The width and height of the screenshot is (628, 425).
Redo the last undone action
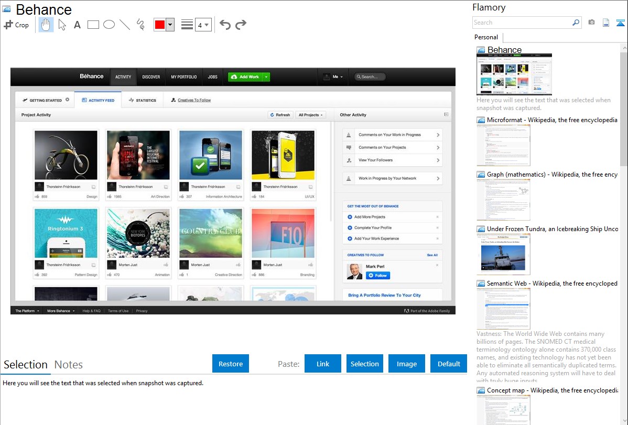[x=241, y=25]
